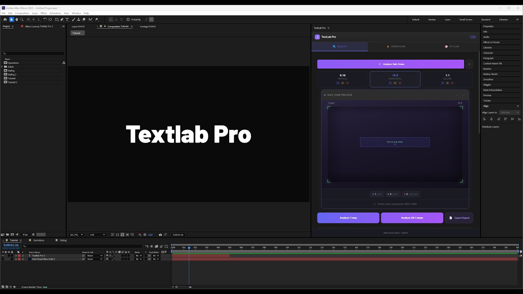
Task: Select the Rotation tool
Action: 45,20
